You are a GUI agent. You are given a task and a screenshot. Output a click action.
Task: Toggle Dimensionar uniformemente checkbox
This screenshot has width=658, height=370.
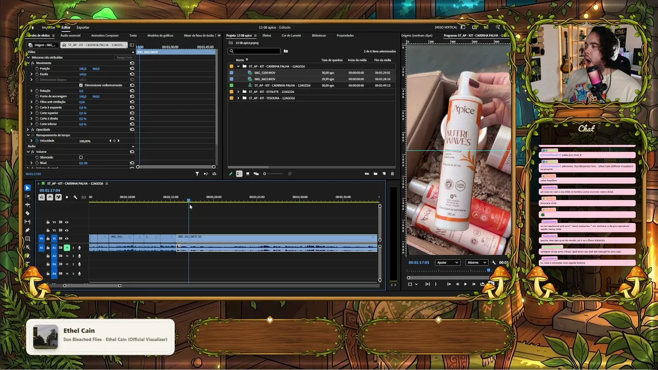81,85
